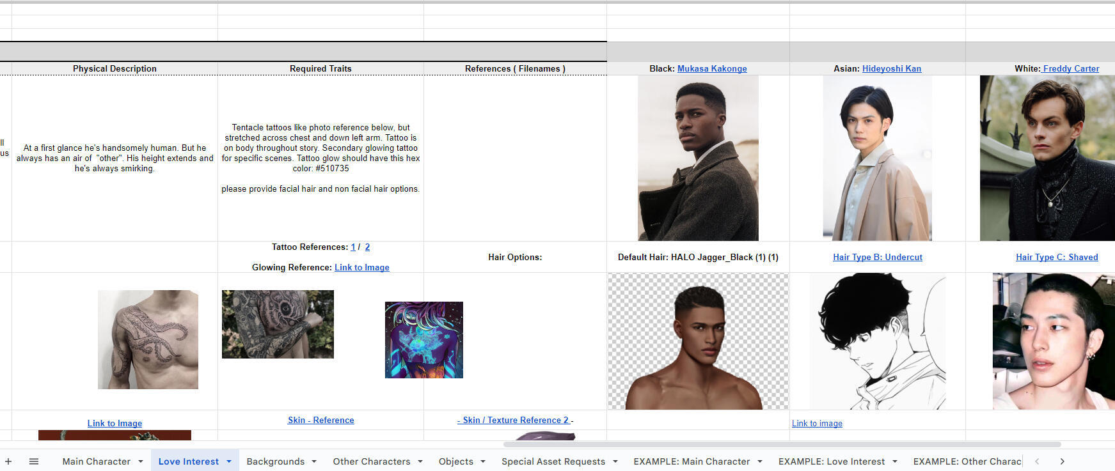The image size is (1115, 471).
Task: Follow the Freddy Carter link
Action: pyautogui.click(x=1071, y=68)
